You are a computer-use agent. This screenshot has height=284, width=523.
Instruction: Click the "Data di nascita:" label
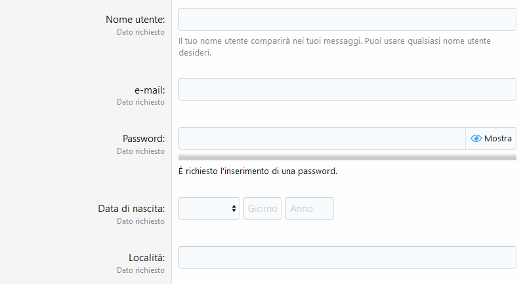131,209
